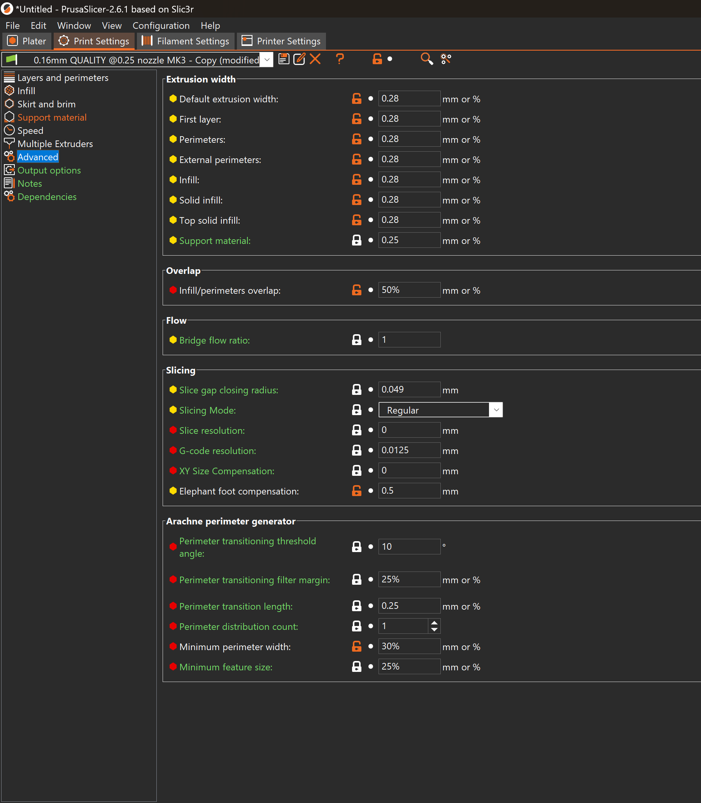The height and width of the screenshot is (803, 701).
Task: Click unlock icon for Infill/perimeters overlap
Action: [356, 290]
